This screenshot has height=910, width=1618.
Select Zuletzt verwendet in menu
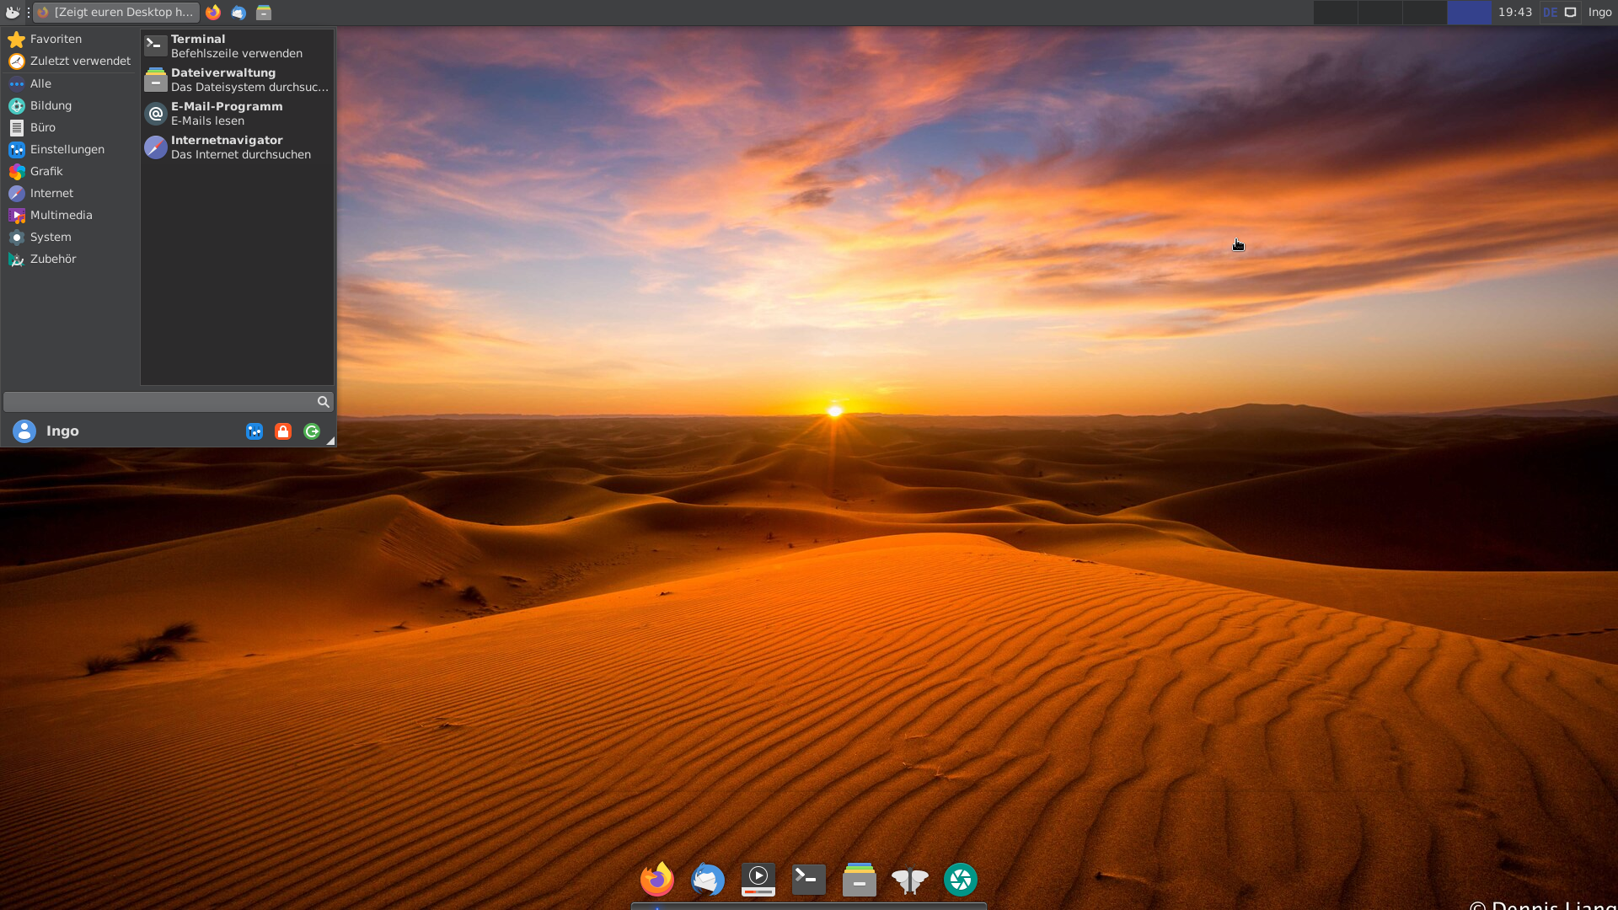tap(80, 61)
